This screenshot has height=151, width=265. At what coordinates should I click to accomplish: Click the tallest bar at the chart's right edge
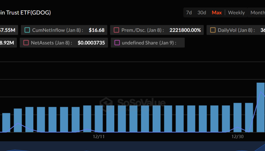pos(260,107)
